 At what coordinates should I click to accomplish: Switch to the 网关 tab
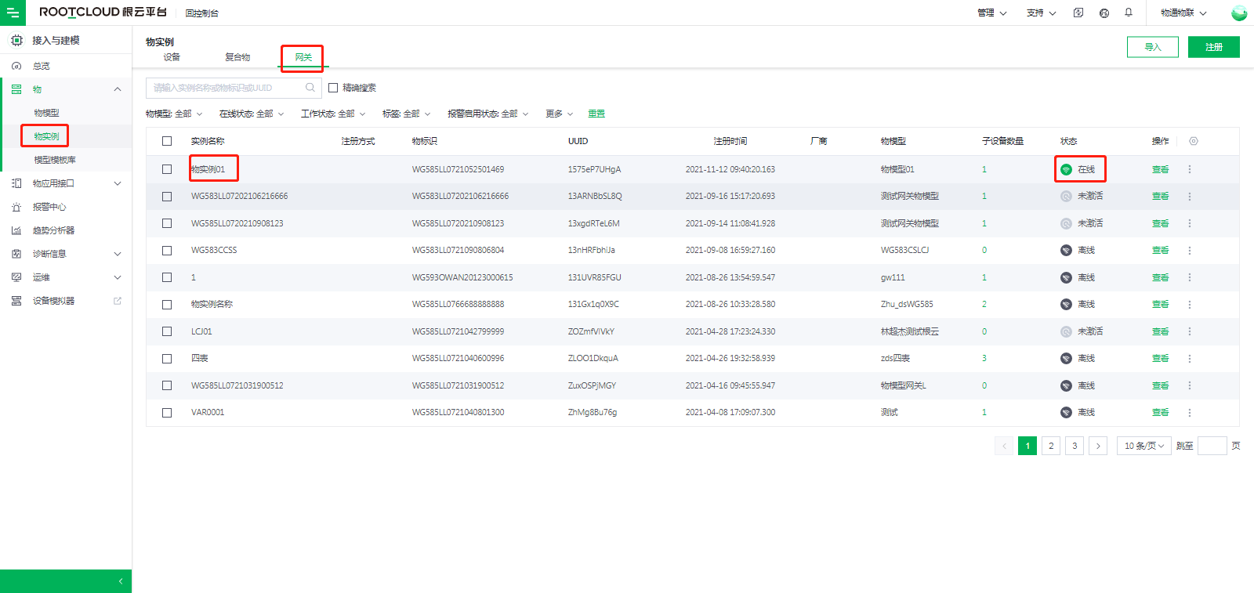303,57
